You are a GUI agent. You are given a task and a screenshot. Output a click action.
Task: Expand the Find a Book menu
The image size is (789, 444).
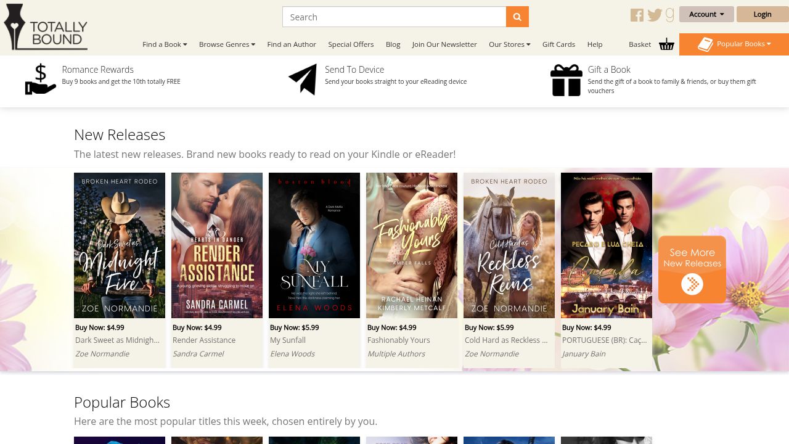[165, 44]
